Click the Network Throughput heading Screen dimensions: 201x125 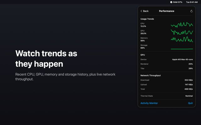(150, 76)
